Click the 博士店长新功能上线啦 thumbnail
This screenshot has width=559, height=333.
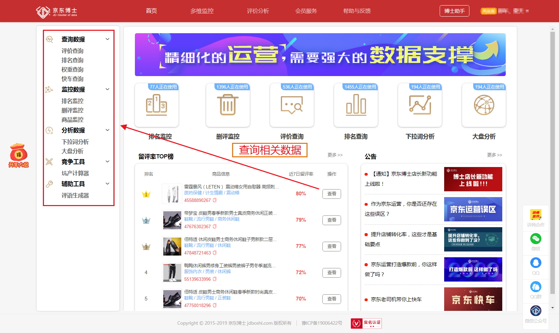pos(473,179)
